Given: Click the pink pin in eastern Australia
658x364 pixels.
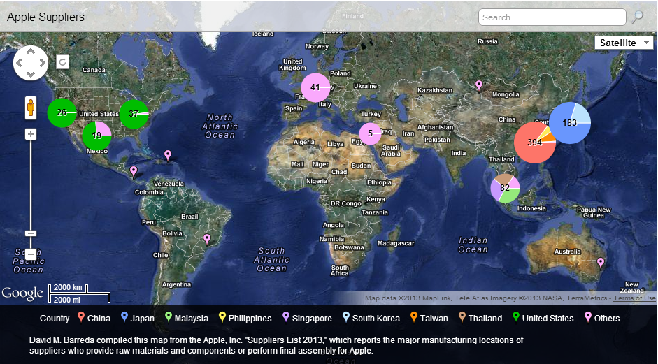Looking at the screenshot, I should click(x=601, y=263).
